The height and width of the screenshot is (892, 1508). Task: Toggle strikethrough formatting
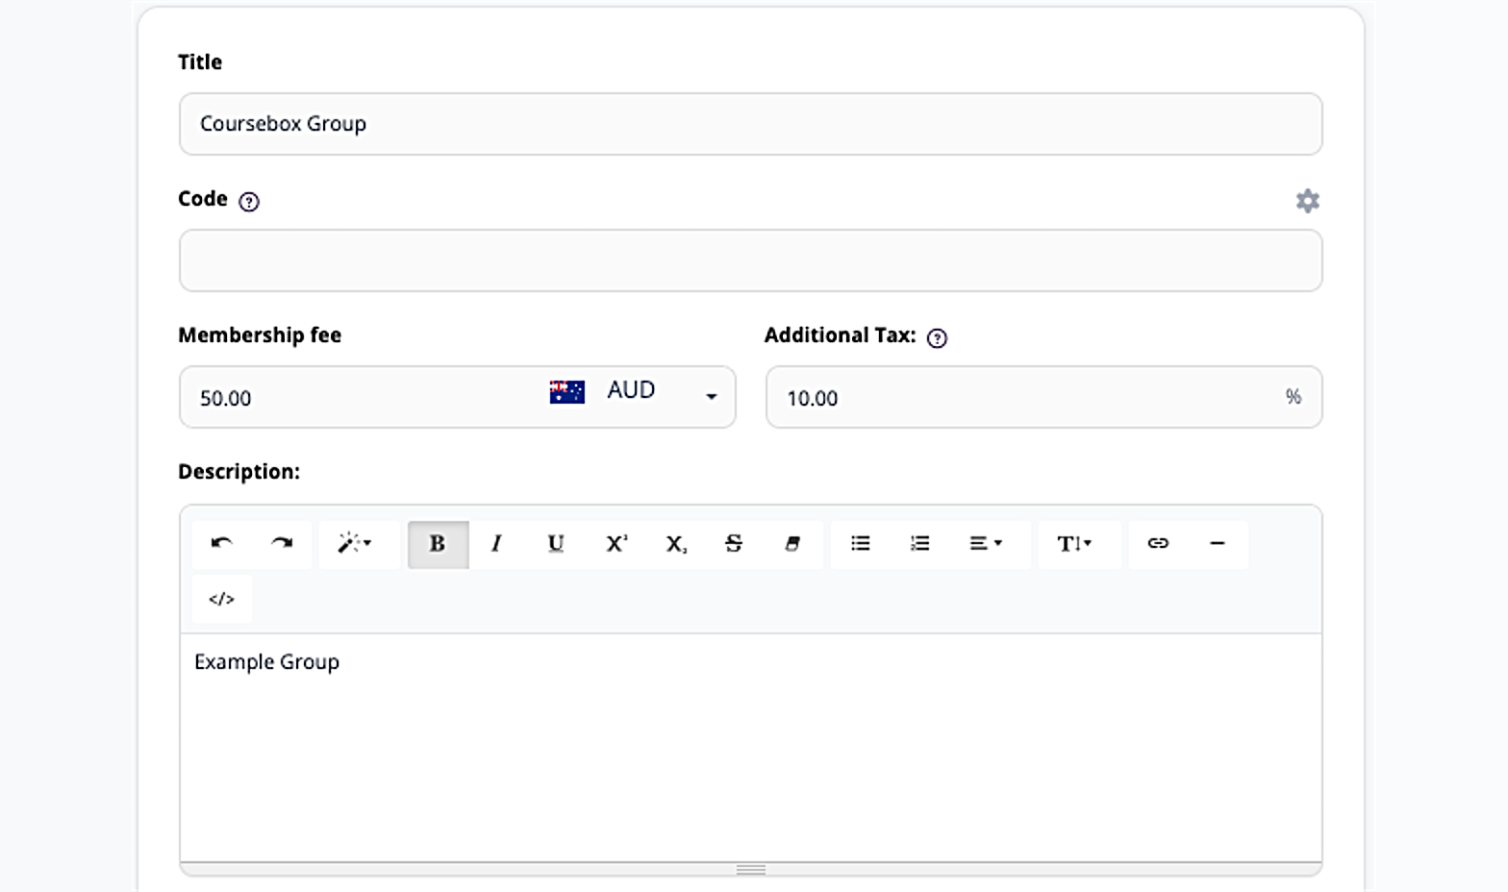tap(734, 544)
